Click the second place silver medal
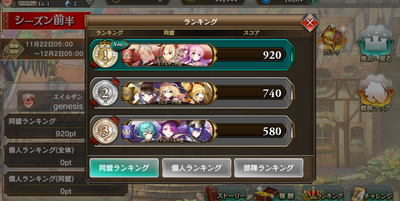Viewport: 400px width, 201px height. pyautogui.click(x=105, y=93)
